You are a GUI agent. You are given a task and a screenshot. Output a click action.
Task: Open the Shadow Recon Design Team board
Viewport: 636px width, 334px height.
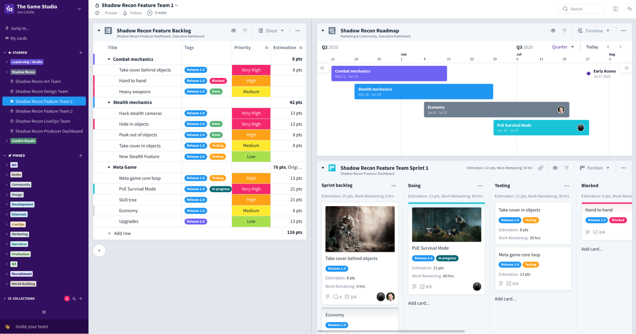click(x=42, y=91)
